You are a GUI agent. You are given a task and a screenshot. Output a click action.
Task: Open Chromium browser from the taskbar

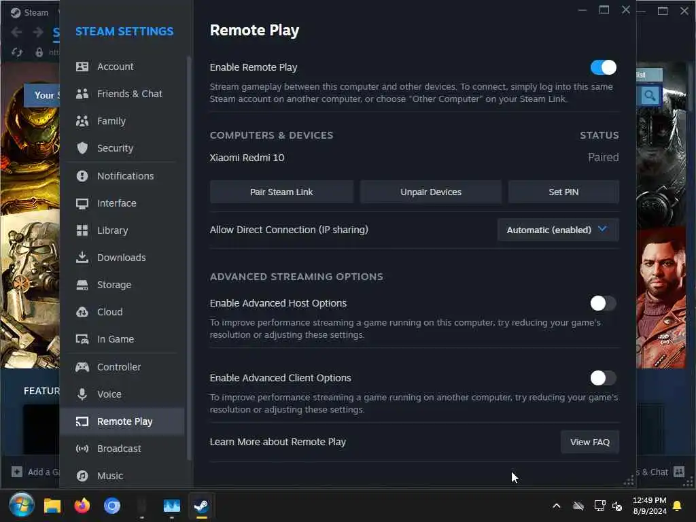point(112,506)
